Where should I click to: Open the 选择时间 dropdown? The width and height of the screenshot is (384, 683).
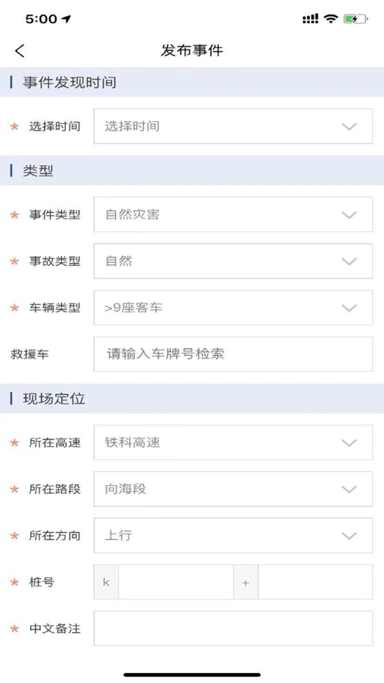tap(233, 126)
